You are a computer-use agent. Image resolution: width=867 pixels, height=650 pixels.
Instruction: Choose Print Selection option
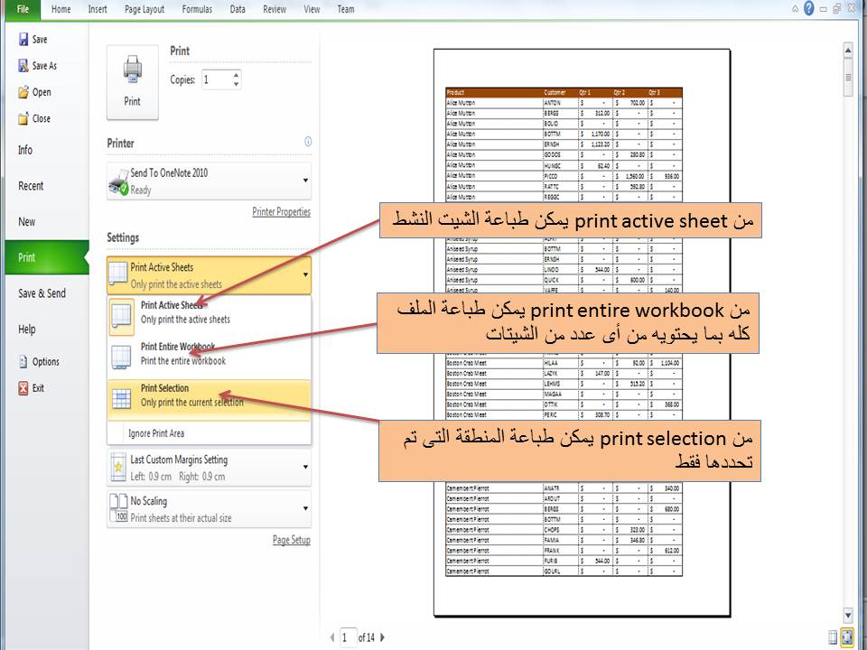click(x=209, y=399)
